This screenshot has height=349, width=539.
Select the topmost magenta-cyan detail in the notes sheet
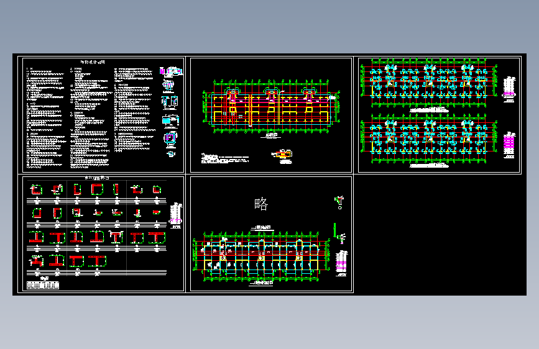tap(171, 71)
